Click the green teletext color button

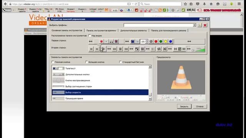[161, 41]
